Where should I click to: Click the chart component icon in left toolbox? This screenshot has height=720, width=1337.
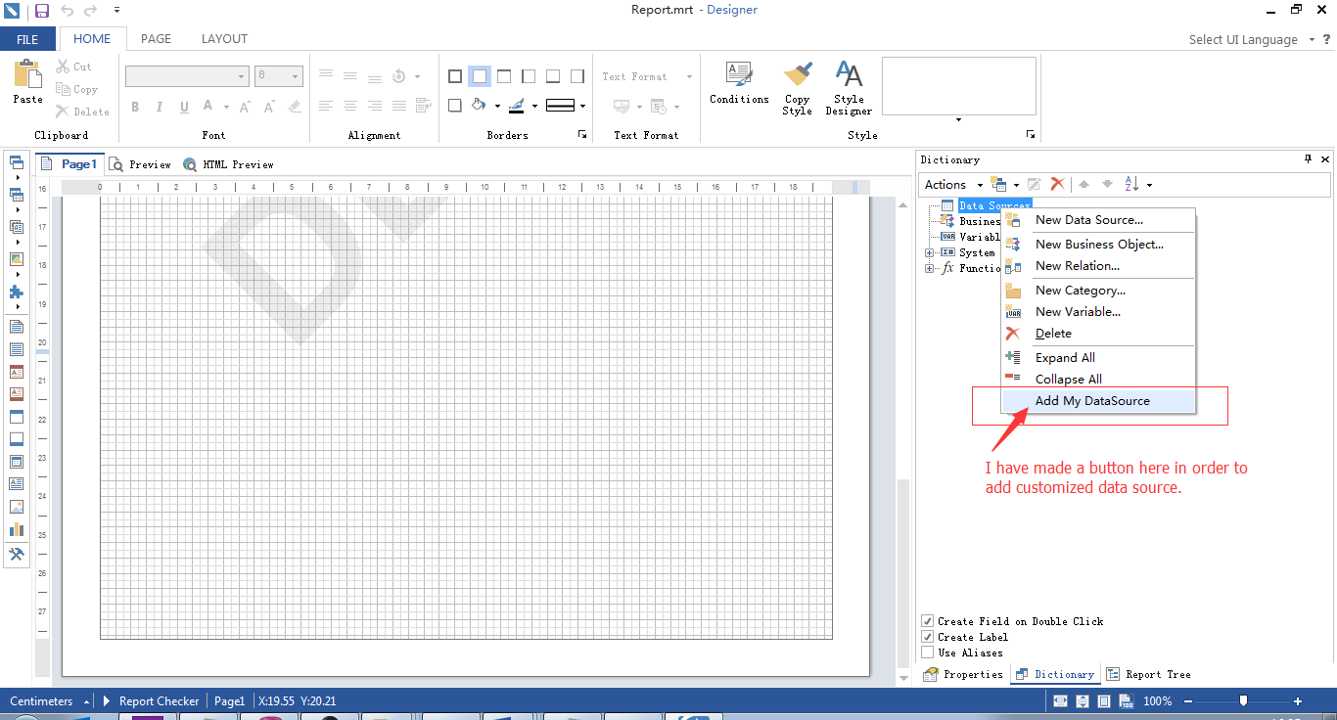coord(17,530)
